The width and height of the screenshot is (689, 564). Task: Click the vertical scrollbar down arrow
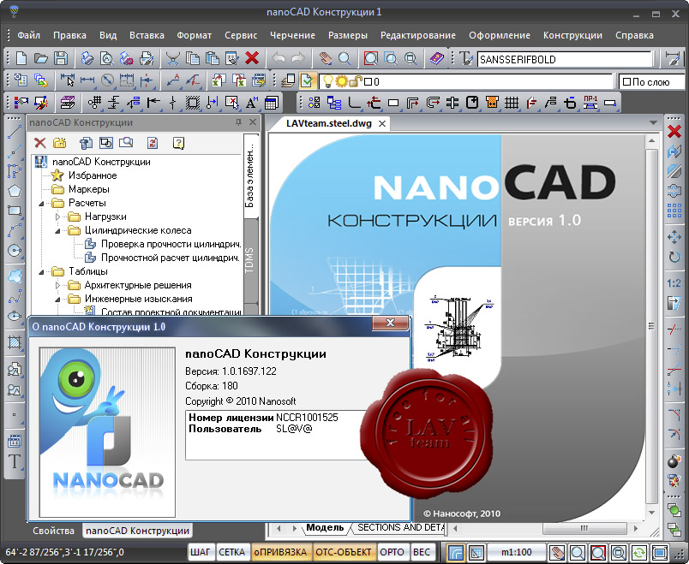click(x=651, y=513)
